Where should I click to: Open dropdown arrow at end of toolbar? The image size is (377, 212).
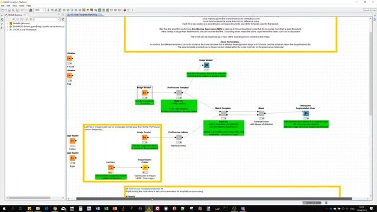[133, 10]
